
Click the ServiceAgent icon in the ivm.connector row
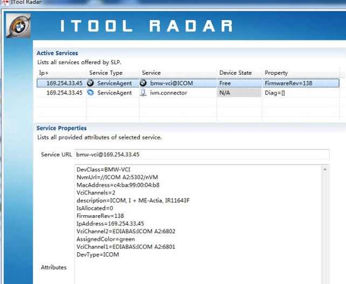tap(91, 93)
